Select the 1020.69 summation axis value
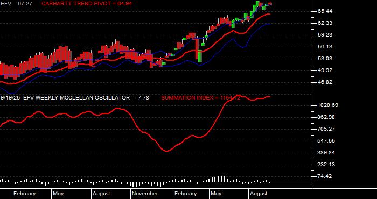Viewport: 377px width, 199px height. click(x=327, y=105)
